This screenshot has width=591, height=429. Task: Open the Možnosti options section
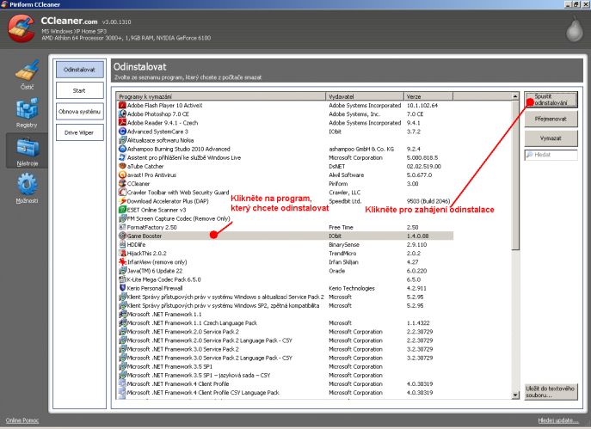[27, 188]
